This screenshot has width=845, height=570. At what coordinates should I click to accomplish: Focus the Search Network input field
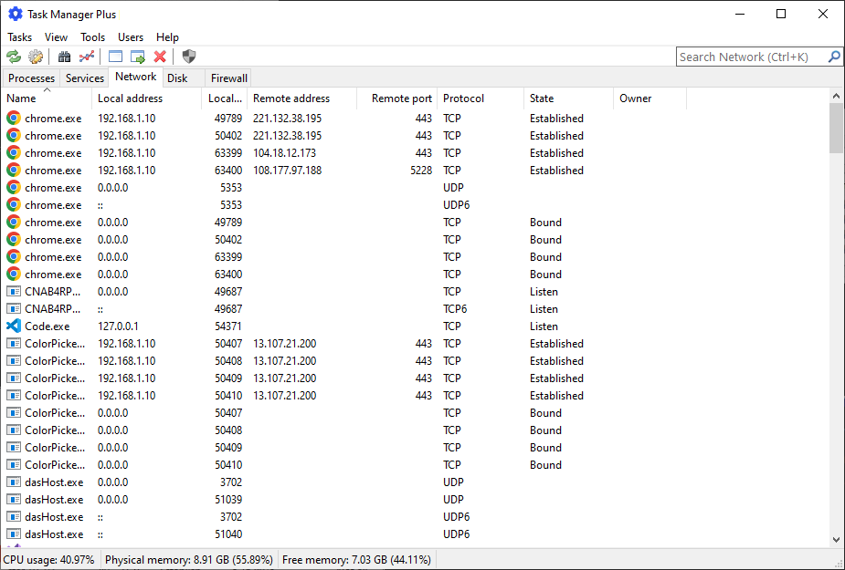(x=752, y=57)
